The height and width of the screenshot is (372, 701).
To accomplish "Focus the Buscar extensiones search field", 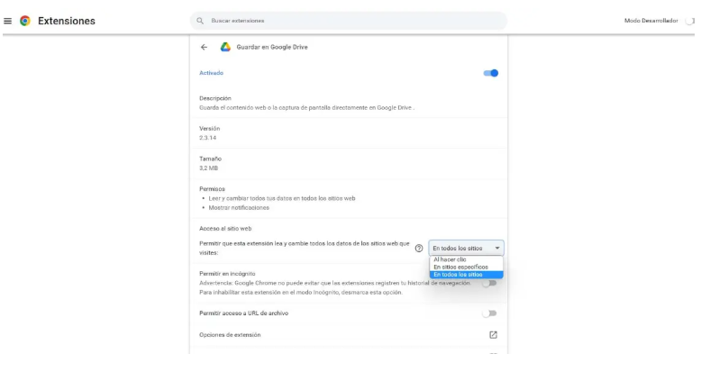I will point(349,21).
